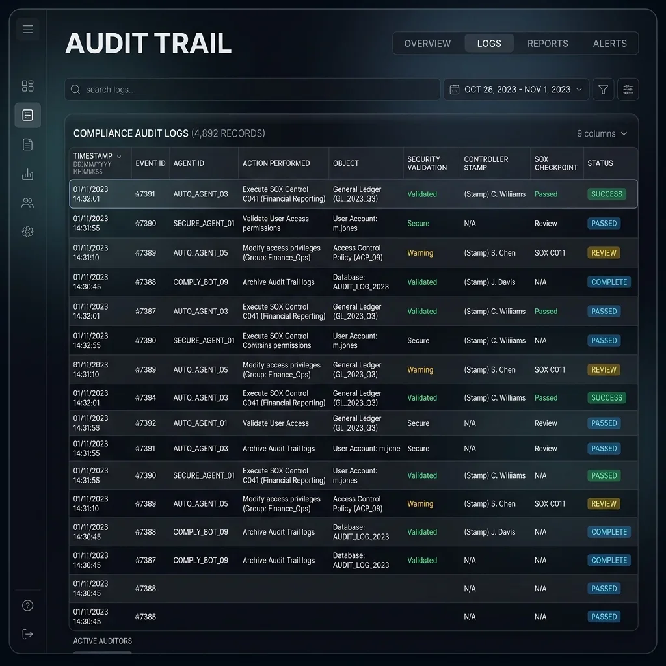Click AUTO_AGENT_01 agent cell

tap(200, 423)
